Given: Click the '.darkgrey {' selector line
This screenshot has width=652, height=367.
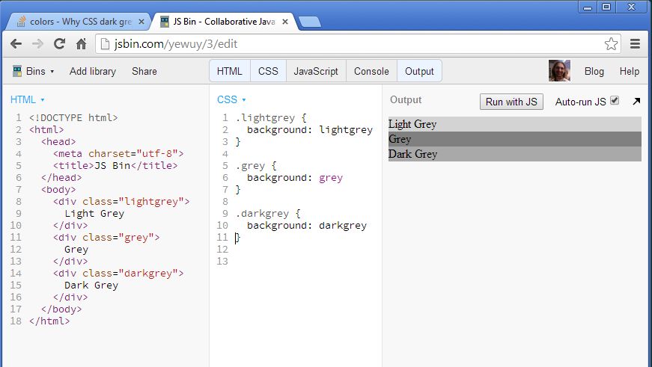Looking at the screenshot, I should [268, 213].
